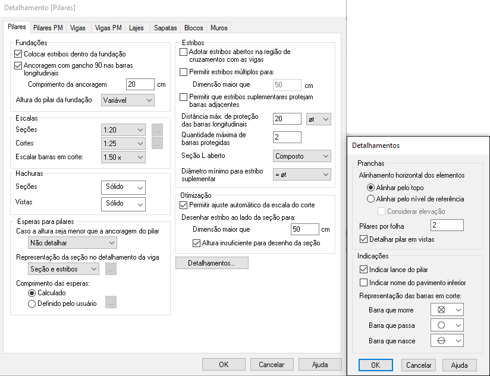Choose Definido pelo usuário radio option
The height and width of the screenshot is (376, 490).
pos(32,304)
